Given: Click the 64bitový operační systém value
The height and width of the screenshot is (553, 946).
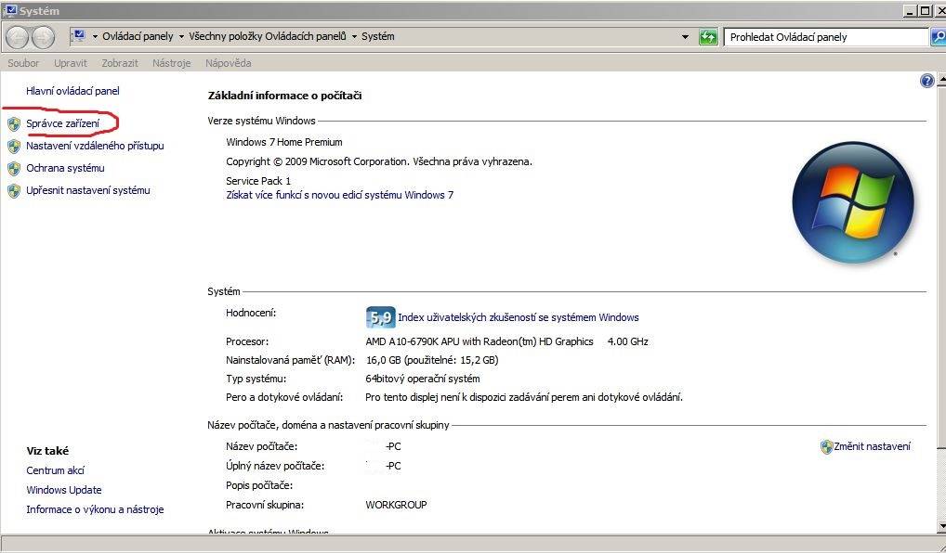Looking at the screenshot, I should pos(423,379).
